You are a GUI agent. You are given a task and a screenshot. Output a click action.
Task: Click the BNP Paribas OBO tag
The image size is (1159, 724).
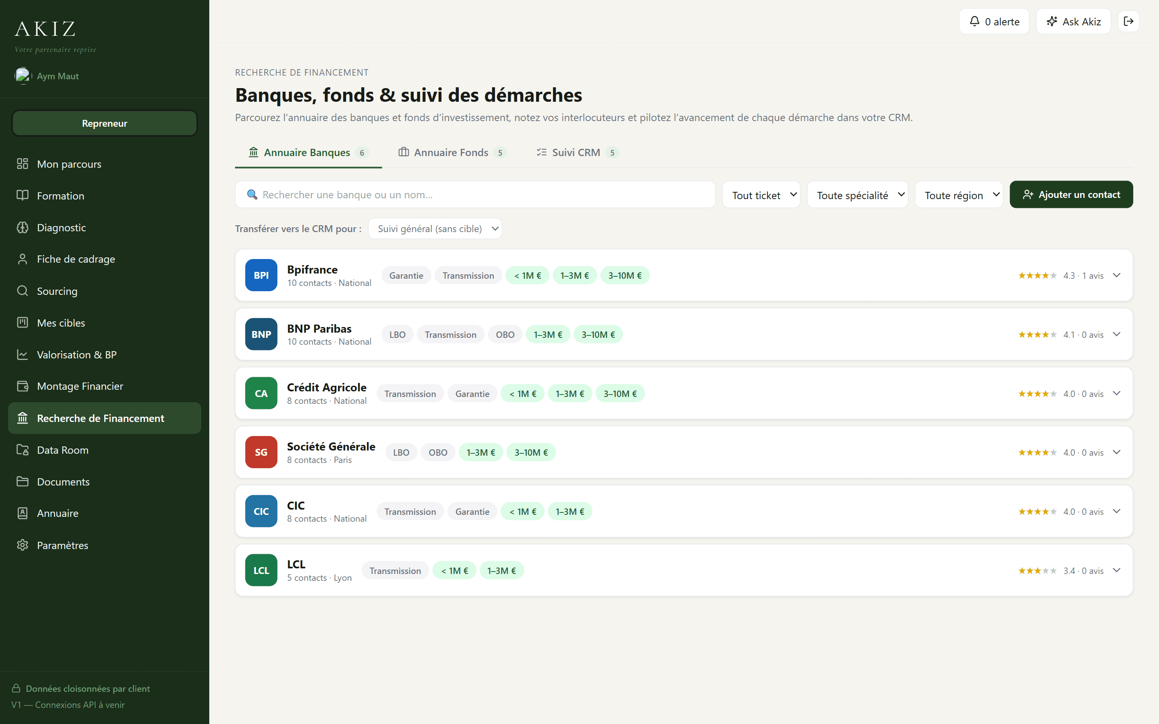(x=505, y=334)
